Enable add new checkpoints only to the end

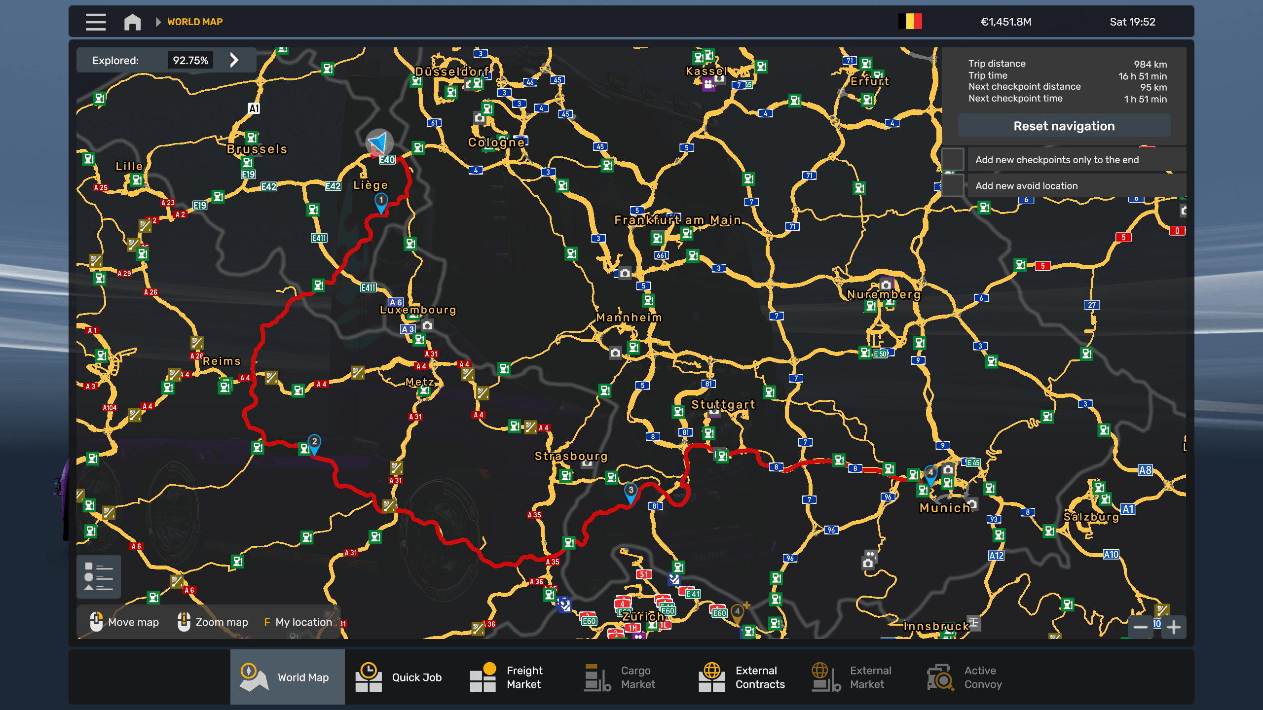click(x=953, y=160)
